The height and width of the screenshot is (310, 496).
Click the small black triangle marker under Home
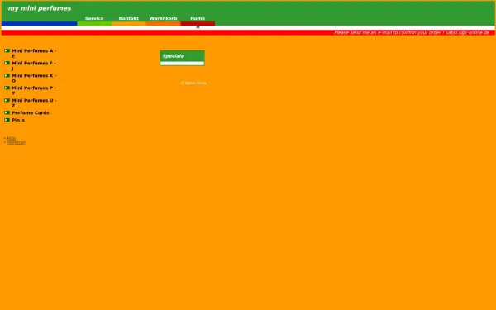tap(198, 27)
